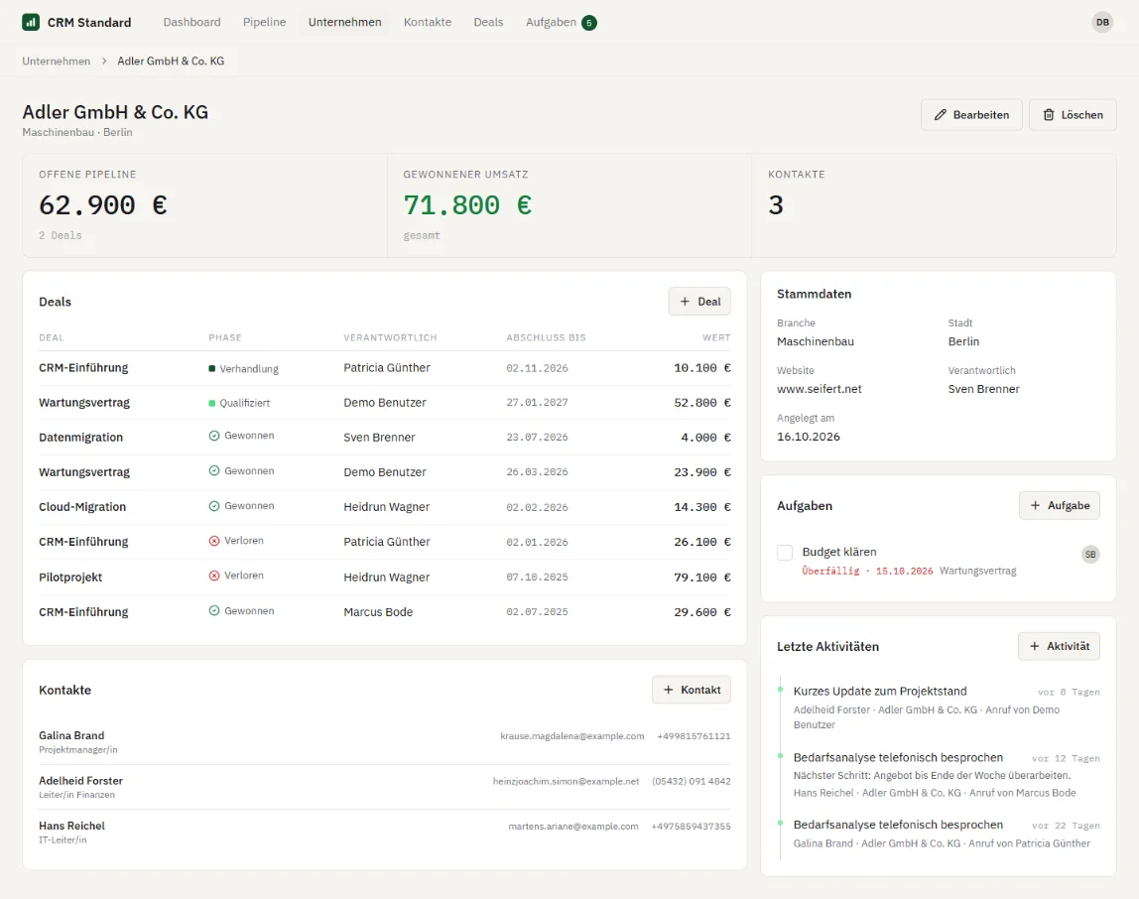Click Gewonnen check icon for Marcus Bode deal
1139x899 pixels.
tap(214, 610)
